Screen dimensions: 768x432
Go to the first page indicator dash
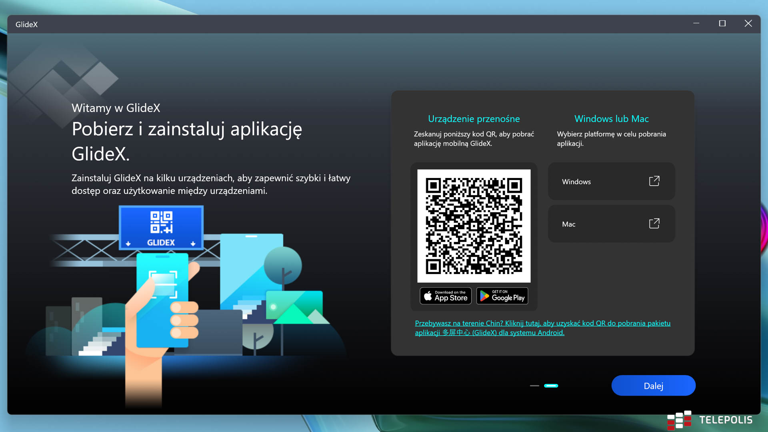(x=534, y=386)
